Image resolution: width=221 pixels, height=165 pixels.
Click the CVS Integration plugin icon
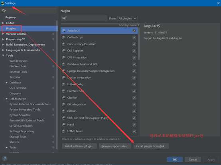(64, 57)
